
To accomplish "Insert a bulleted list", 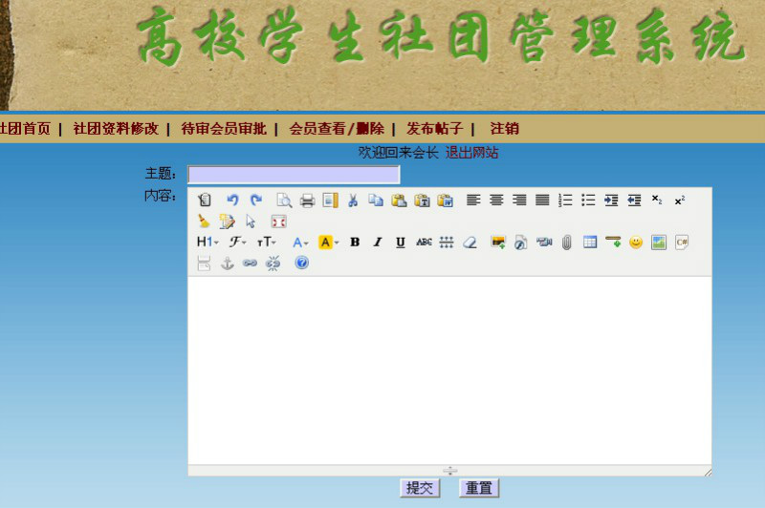I will click(x=588, y=201).
